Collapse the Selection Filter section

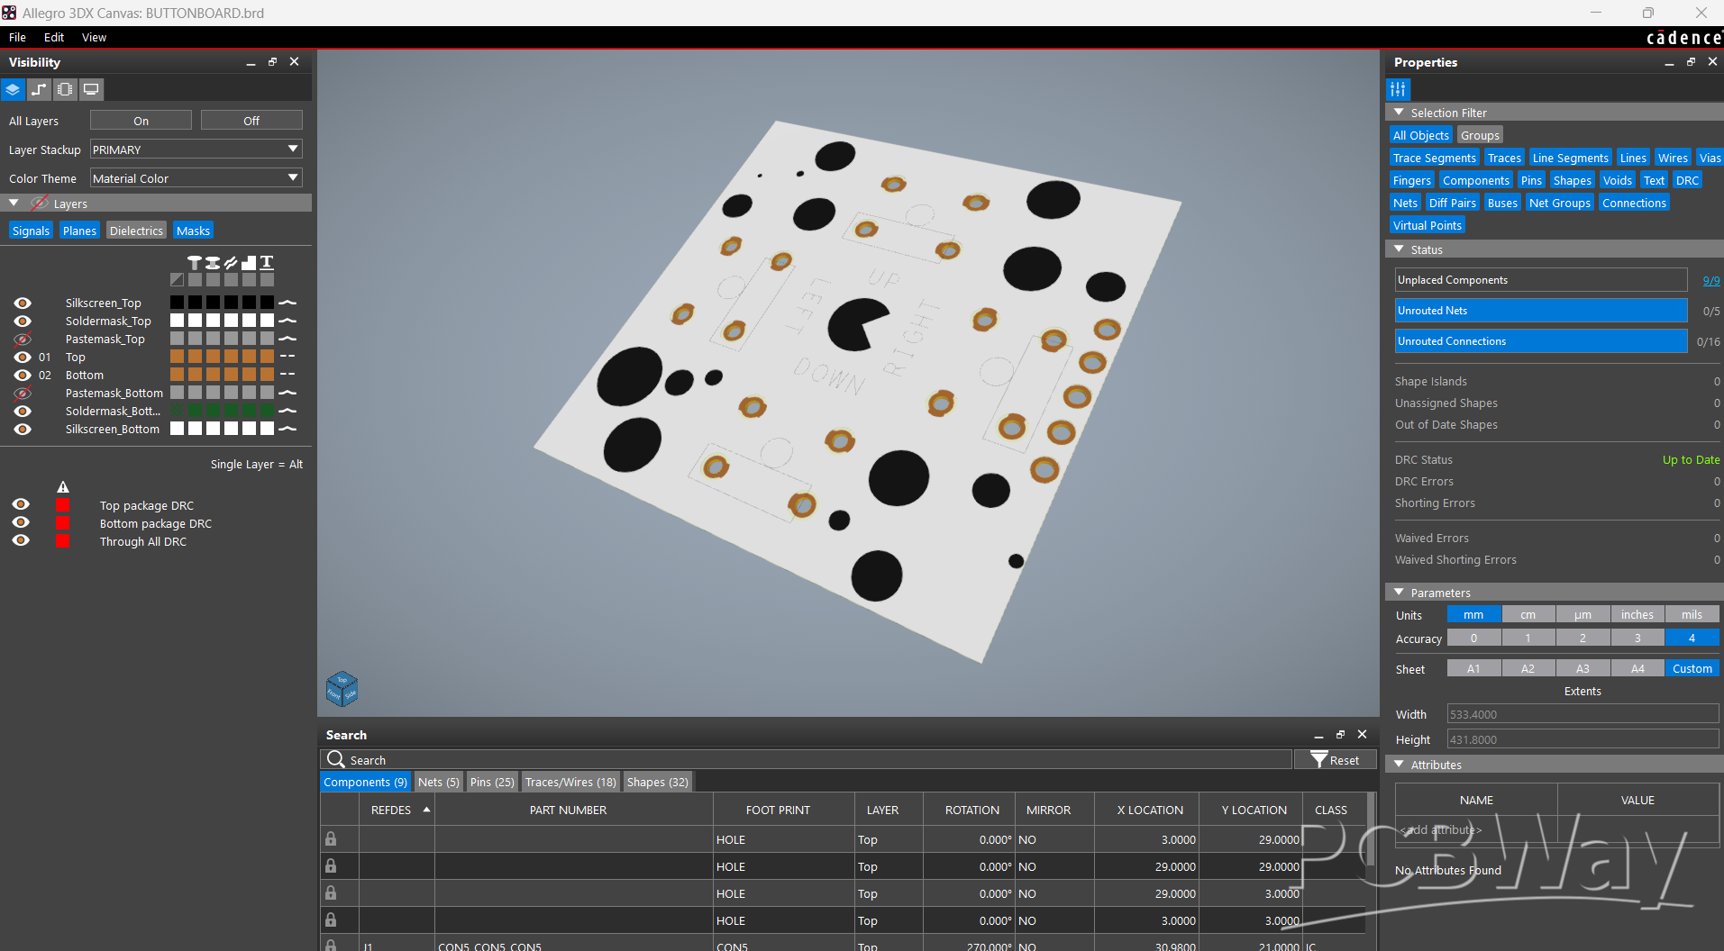(x=1399, y=113)
